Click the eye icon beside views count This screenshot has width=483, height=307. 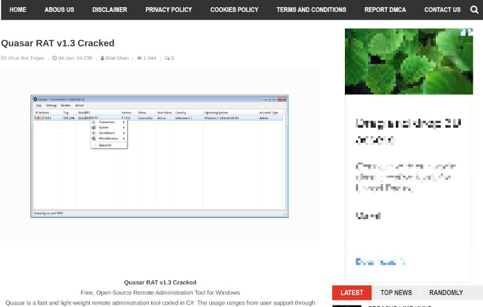point(139,58)
